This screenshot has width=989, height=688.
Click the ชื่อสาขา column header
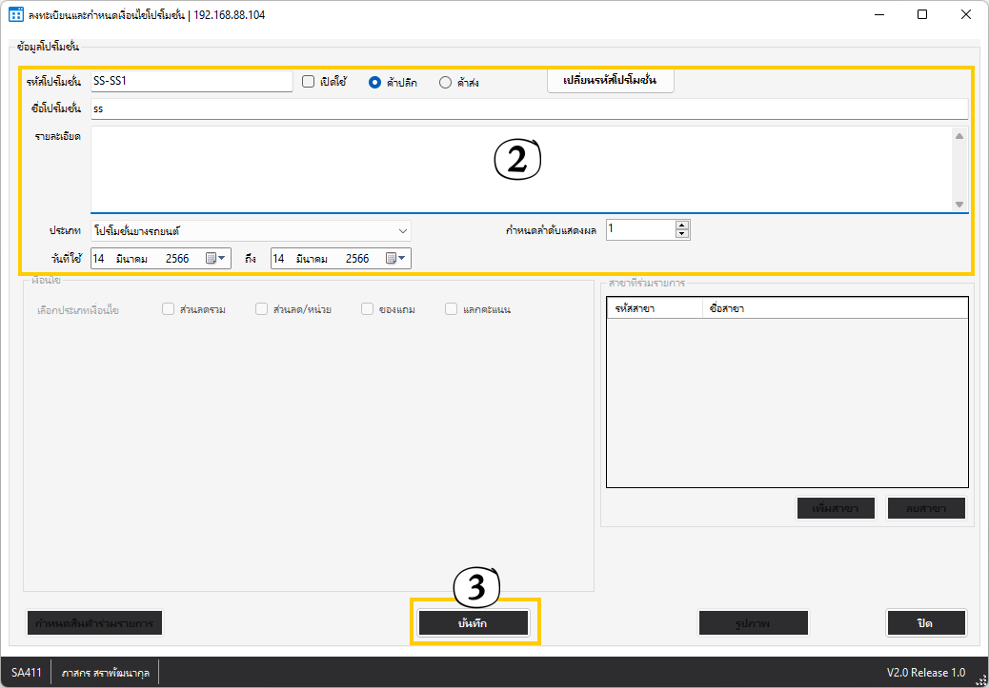pyautogui.click(x=834, y=309)
